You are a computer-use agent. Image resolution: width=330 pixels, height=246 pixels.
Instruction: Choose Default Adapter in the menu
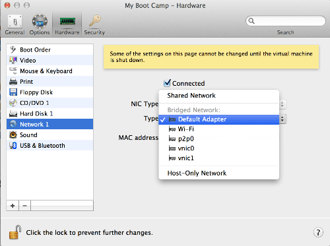point(219,119)
